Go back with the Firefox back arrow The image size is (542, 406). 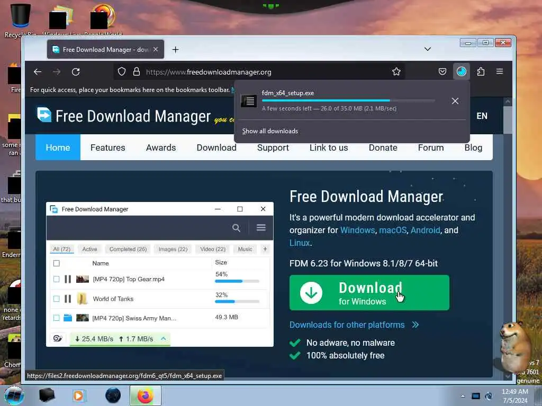coord(38,72)
